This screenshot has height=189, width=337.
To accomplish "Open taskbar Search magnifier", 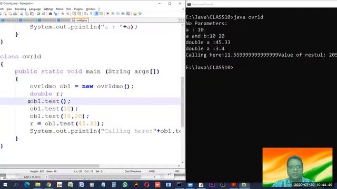I will pos(16,185).
